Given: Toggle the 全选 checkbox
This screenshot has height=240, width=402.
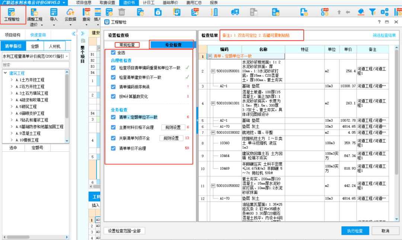Looking at the screenshot, I should point(114,53).
